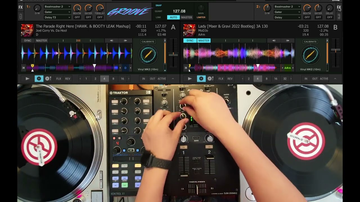Screen dimensions: 360x202
Task: Set loop OUT on deck B
Action: (x=315, y=79)
